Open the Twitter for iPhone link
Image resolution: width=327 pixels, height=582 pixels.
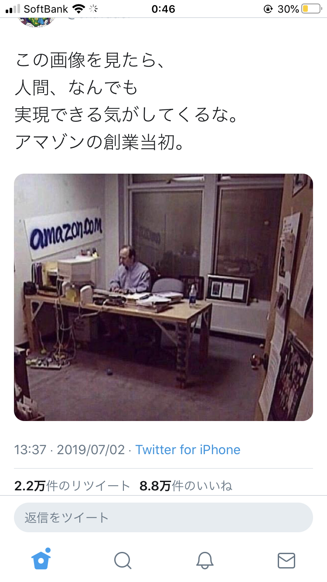point(188,450)
